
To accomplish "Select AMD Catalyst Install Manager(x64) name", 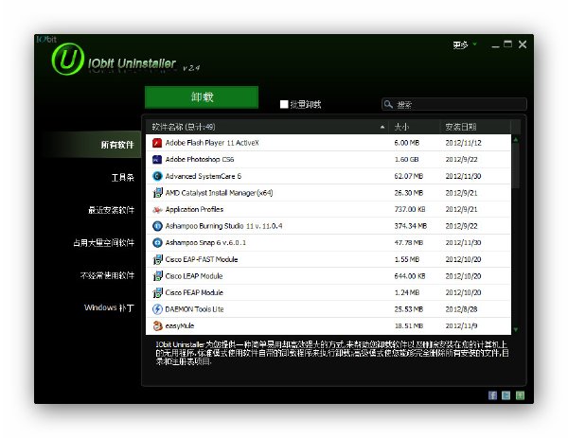I will click(220, 193).
